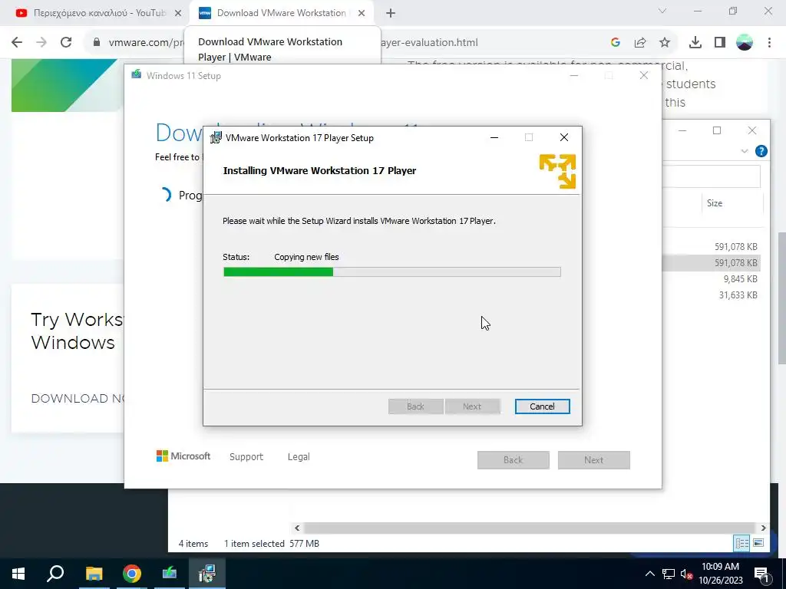The image size is (786, 589).
Task: Show hidden system tray icons
Action: point(649,574)
